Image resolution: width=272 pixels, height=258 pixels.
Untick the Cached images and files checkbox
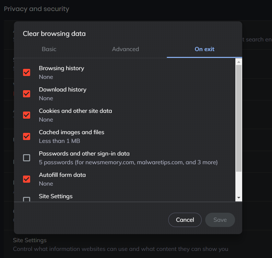(27, 136)
